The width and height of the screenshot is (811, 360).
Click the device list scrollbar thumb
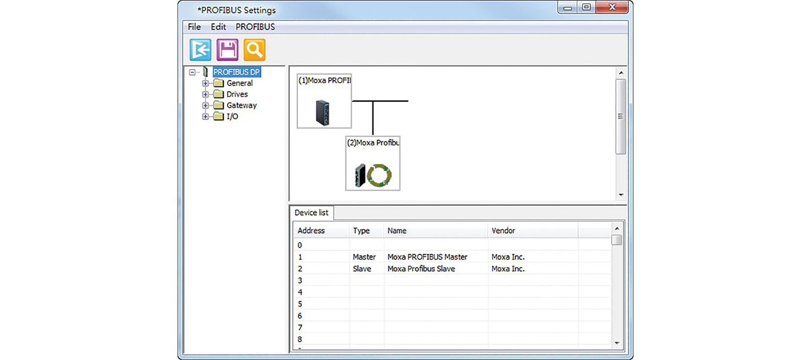[617, 240]
